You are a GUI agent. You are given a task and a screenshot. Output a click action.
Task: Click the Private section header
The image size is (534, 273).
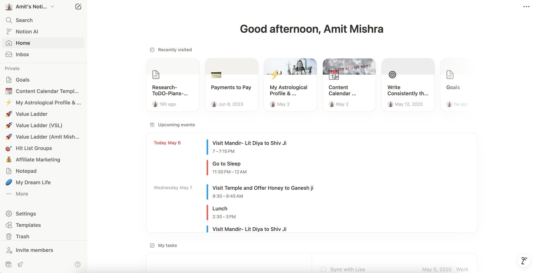(x=12, y=69)
